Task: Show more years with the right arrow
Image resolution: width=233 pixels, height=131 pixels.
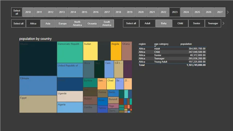Action: (228, 12)
